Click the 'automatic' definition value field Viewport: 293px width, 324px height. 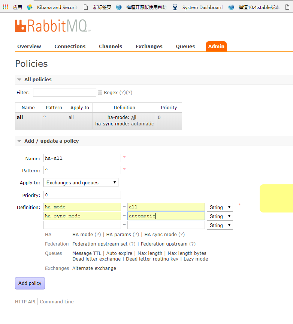click(x=166, y=216)
